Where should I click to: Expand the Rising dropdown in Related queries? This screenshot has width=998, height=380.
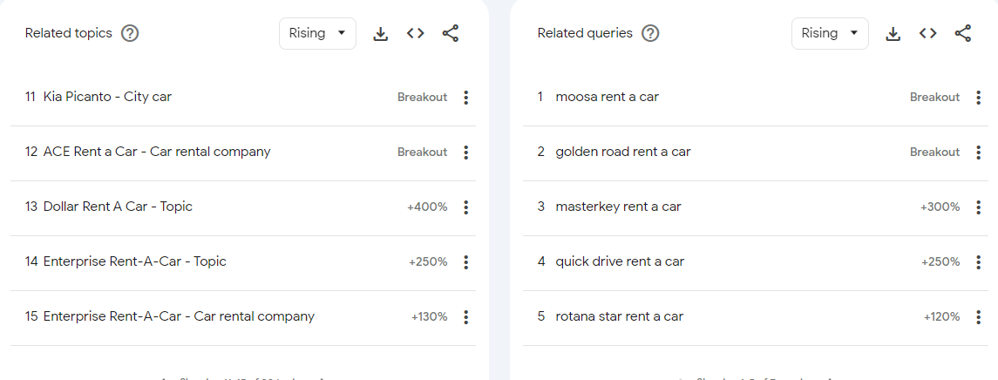pos(830,34)
